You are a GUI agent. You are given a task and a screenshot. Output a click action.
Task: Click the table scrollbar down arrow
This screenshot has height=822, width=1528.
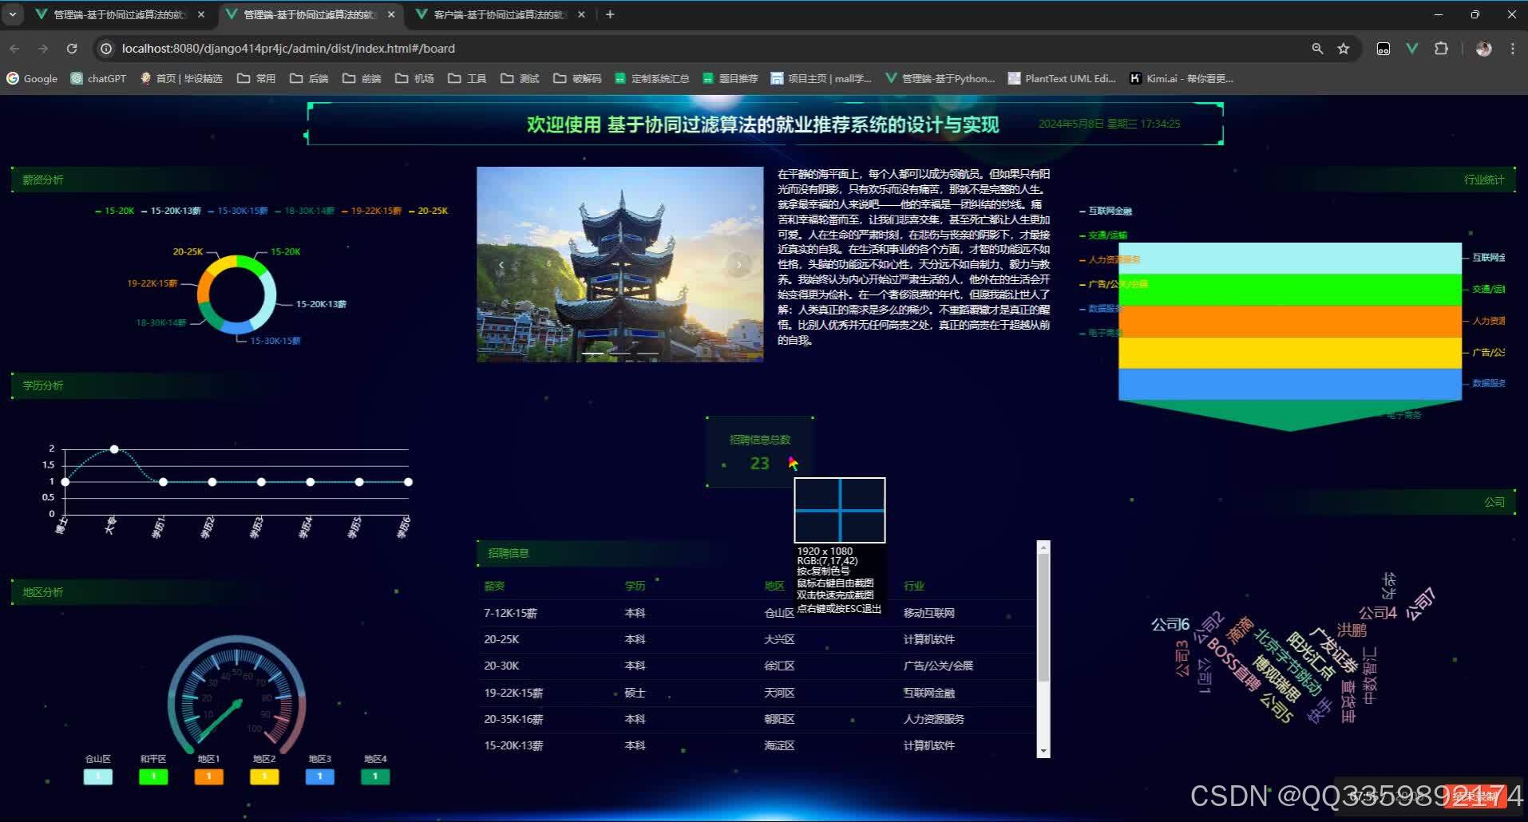point(1043,751)
